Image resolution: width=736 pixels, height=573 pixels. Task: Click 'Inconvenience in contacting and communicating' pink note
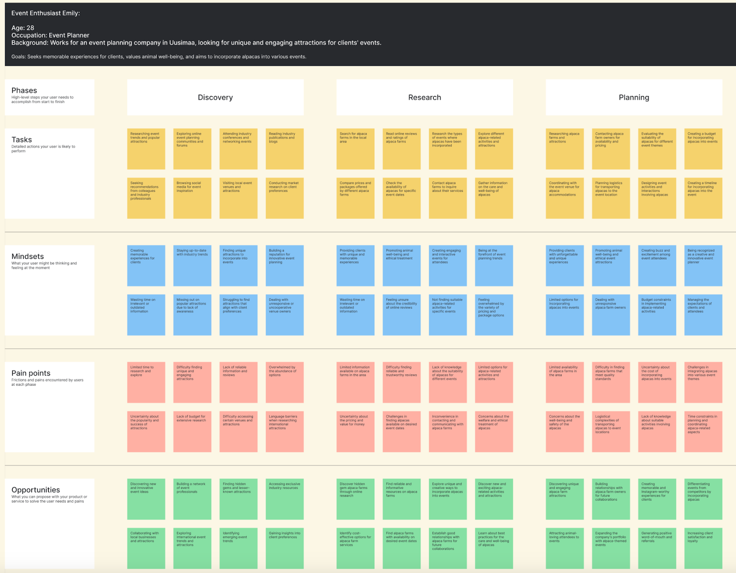(x=448, y=431)
